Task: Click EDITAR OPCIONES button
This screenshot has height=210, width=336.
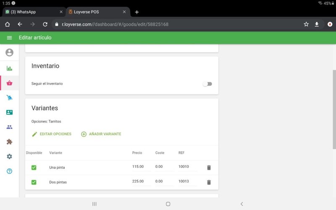Action: [x=52, y=134]
